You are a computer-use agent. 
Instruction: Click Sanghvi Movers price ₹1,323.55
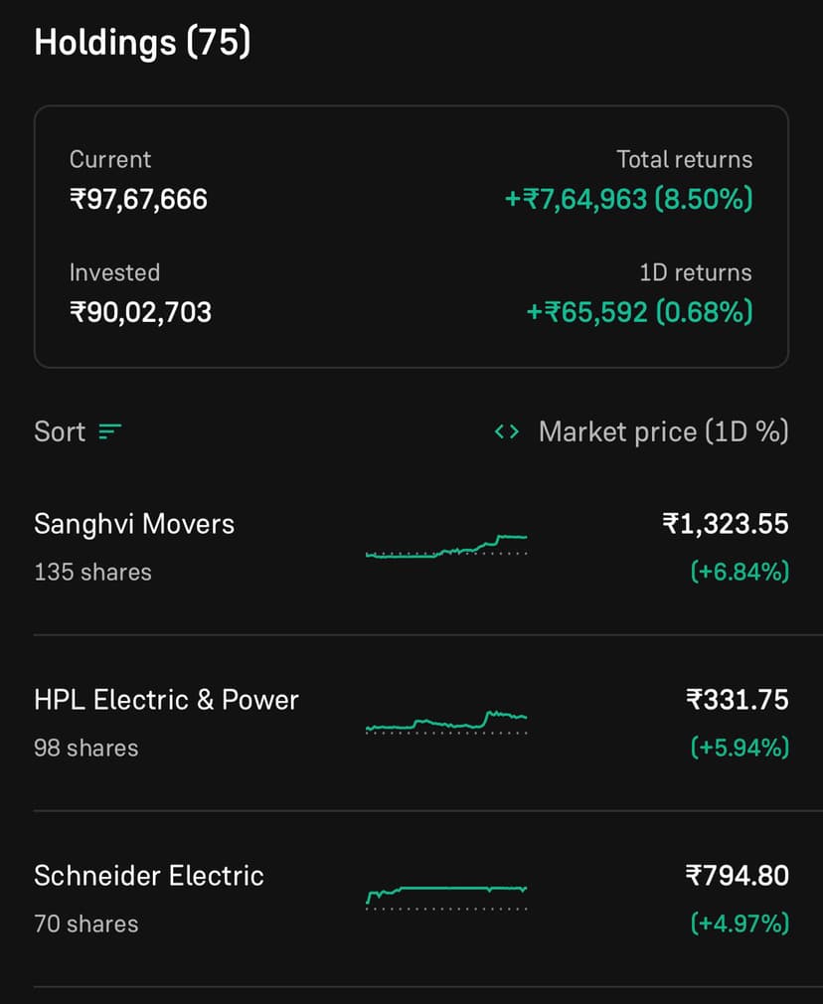tap(725, 524)
